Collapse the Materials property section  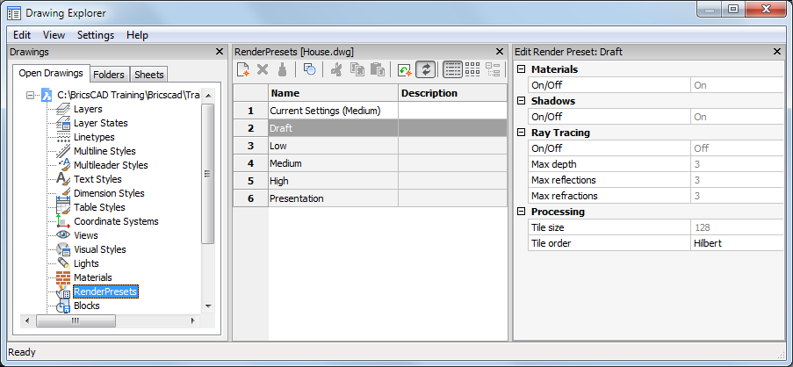(521, 69)
